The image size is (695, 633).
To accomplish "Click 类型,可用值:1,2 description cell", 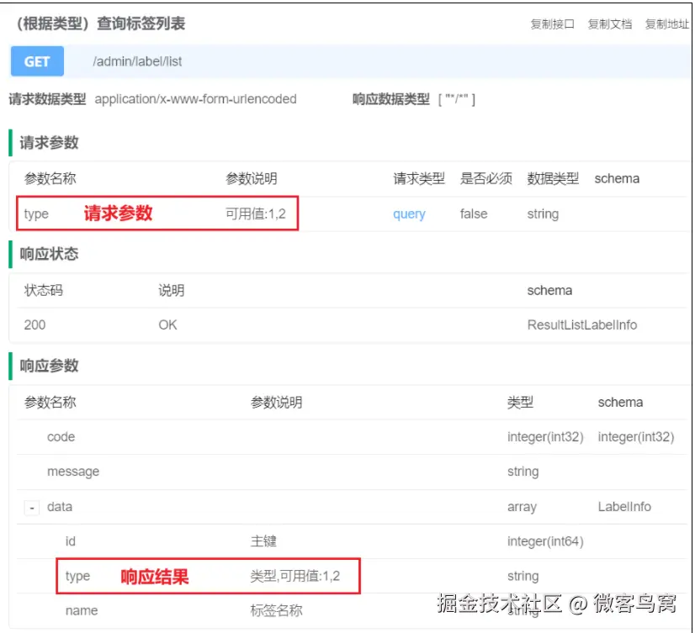I will pyautogui.click(x=295, y=576).
